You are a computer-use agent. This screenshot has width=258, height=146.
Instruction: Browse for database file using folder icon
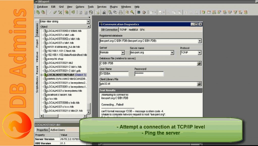tap(199, 63)
